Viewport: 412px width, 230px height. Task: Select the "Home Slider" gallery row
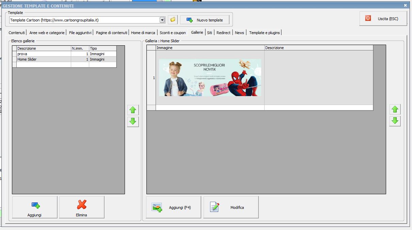click(x=64, y=59)
